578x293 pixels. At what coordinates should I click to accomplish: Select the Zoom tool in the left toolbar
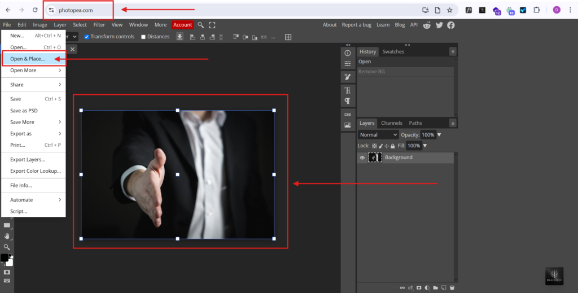tap(7, 247)
